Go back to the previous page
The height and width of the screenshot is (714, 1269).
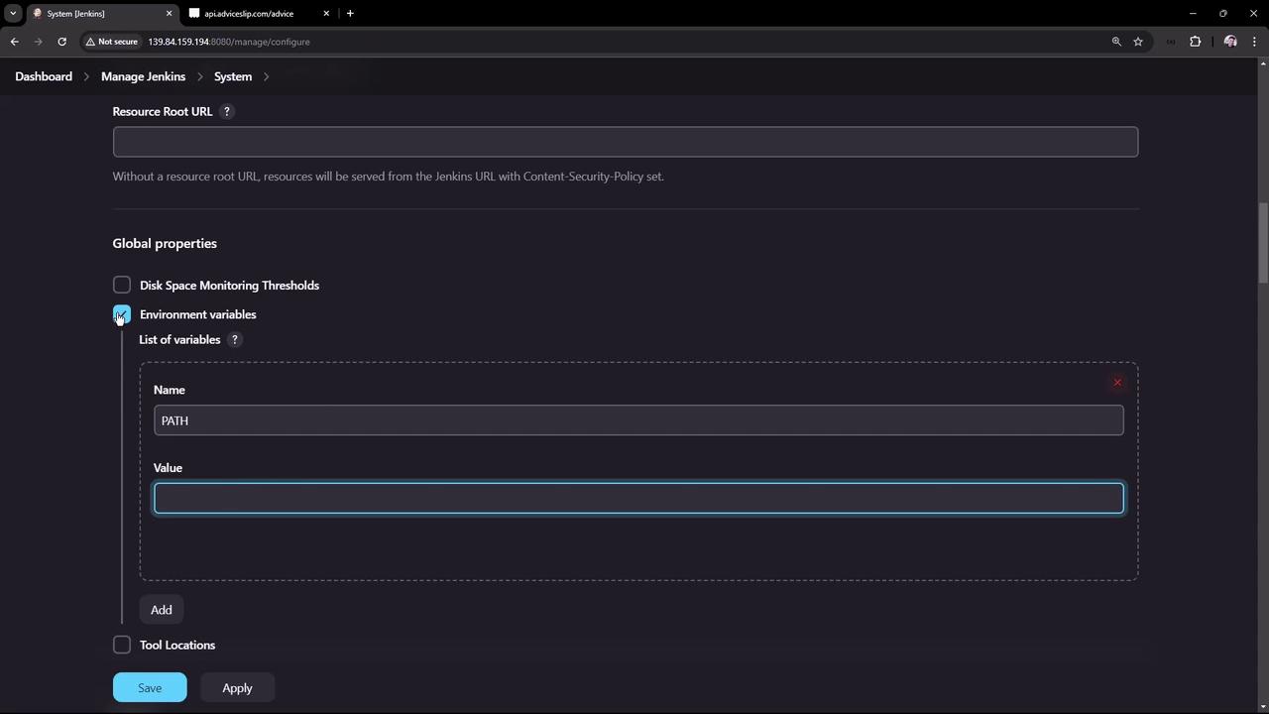15,42
